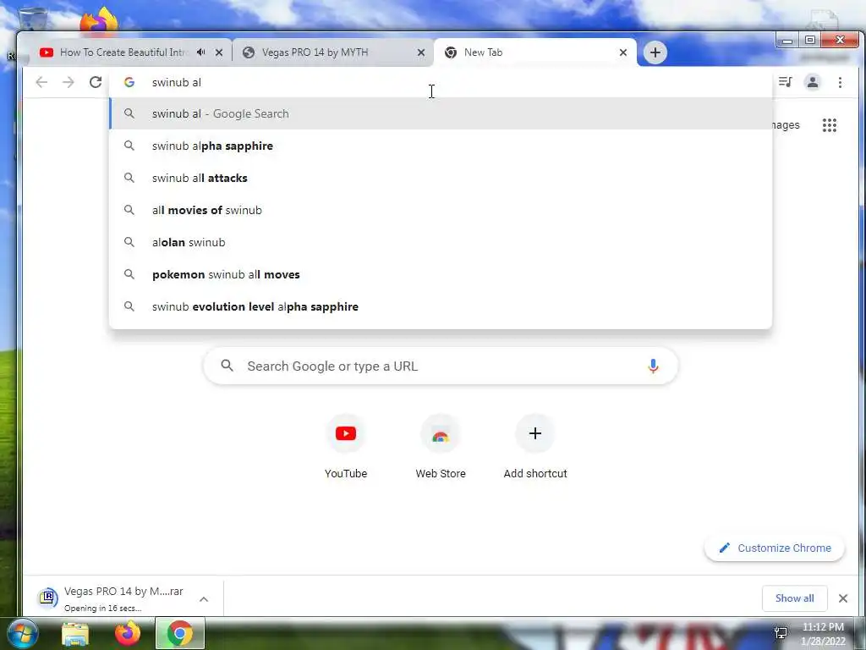This screenshot has width=866, height=650.
Task: Click the 'Search Google or type a URL' box
Action: coord(441,366)
